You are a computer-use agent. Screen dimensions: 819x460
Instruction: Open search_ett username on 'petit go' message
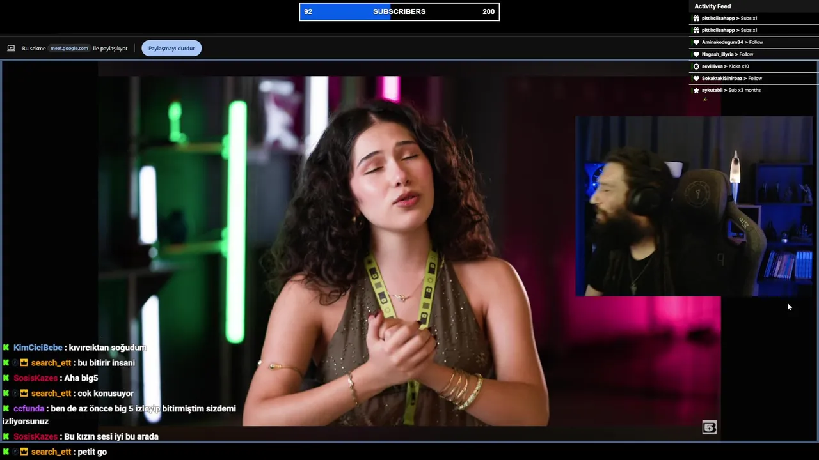(x=51, y=452)
